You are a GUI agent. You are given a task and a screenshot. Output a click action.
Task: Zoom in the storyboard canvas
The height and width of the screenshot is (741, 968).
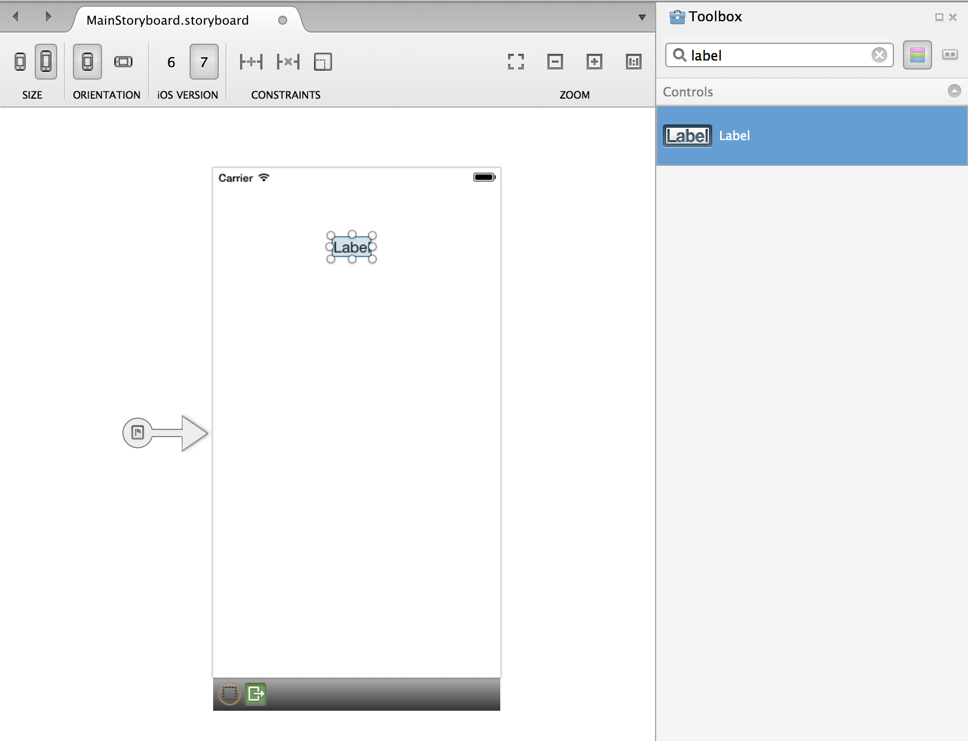coord(594,62)
